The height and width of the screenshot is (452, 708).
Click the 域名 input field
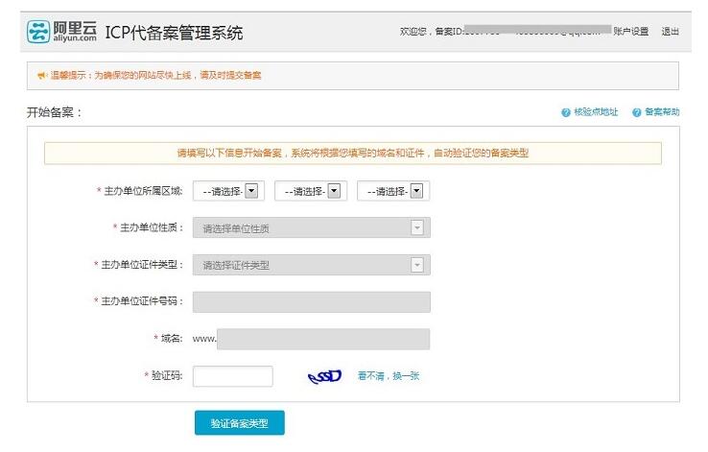pyautogui.click(x=323, y=339)
